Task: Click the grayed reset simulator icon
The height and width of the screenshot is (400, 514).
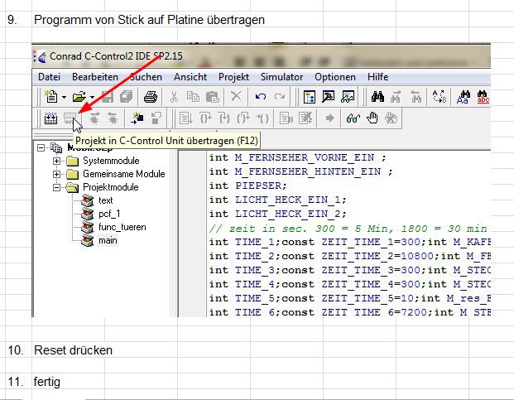Action: tap(156, 118)
